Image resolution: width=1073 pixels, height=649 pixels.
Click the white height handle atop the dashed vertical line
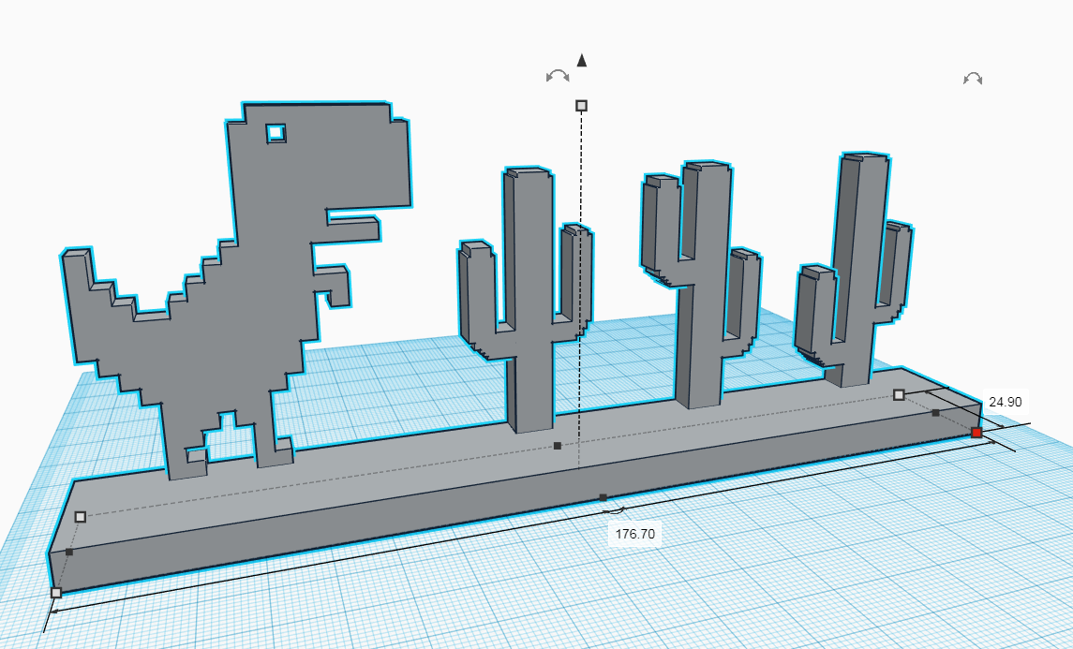coord(582,105)
